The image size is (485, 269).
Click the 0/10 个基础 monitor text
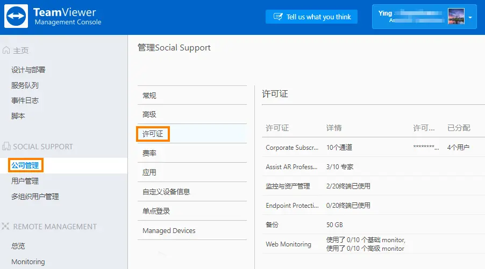click(366, 239)
